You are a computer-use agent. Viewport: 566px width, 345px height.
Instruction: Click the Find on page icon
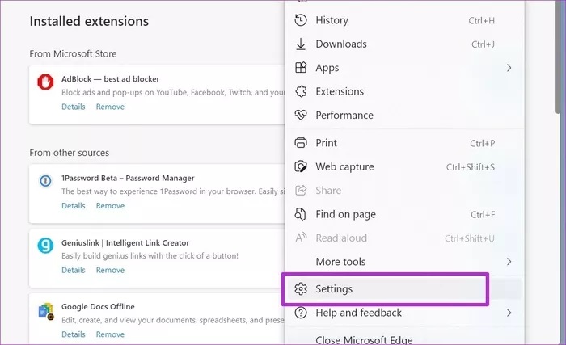[x=301, y=215]
